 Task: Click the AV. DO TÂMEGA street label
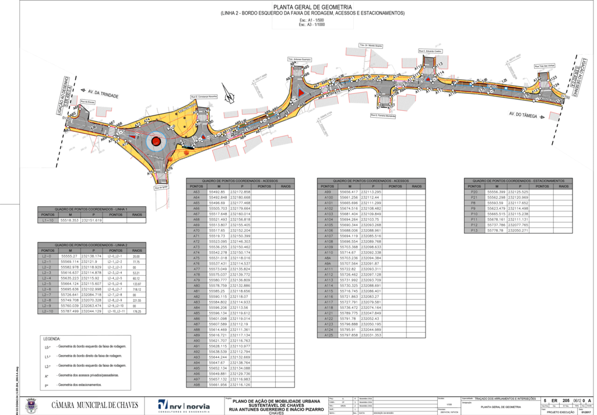522,114
